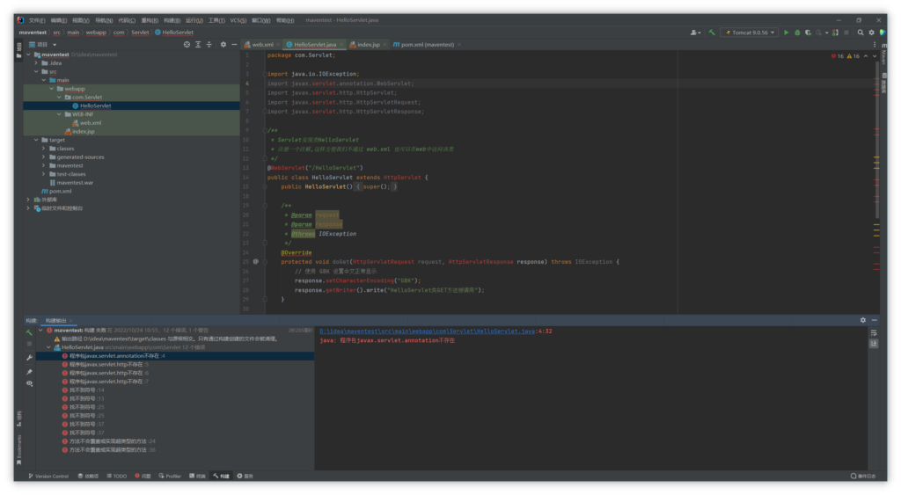Viewport: 901px width, 495px height.
Task: Click the HelloServlet.java file path link
Action: point(427,331)
